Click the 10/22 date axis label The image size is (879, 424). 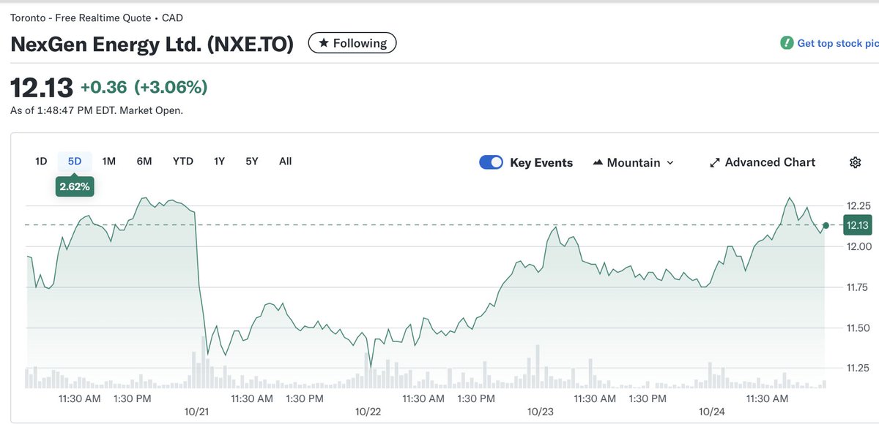pyautogui.click(x=368, y=412)
